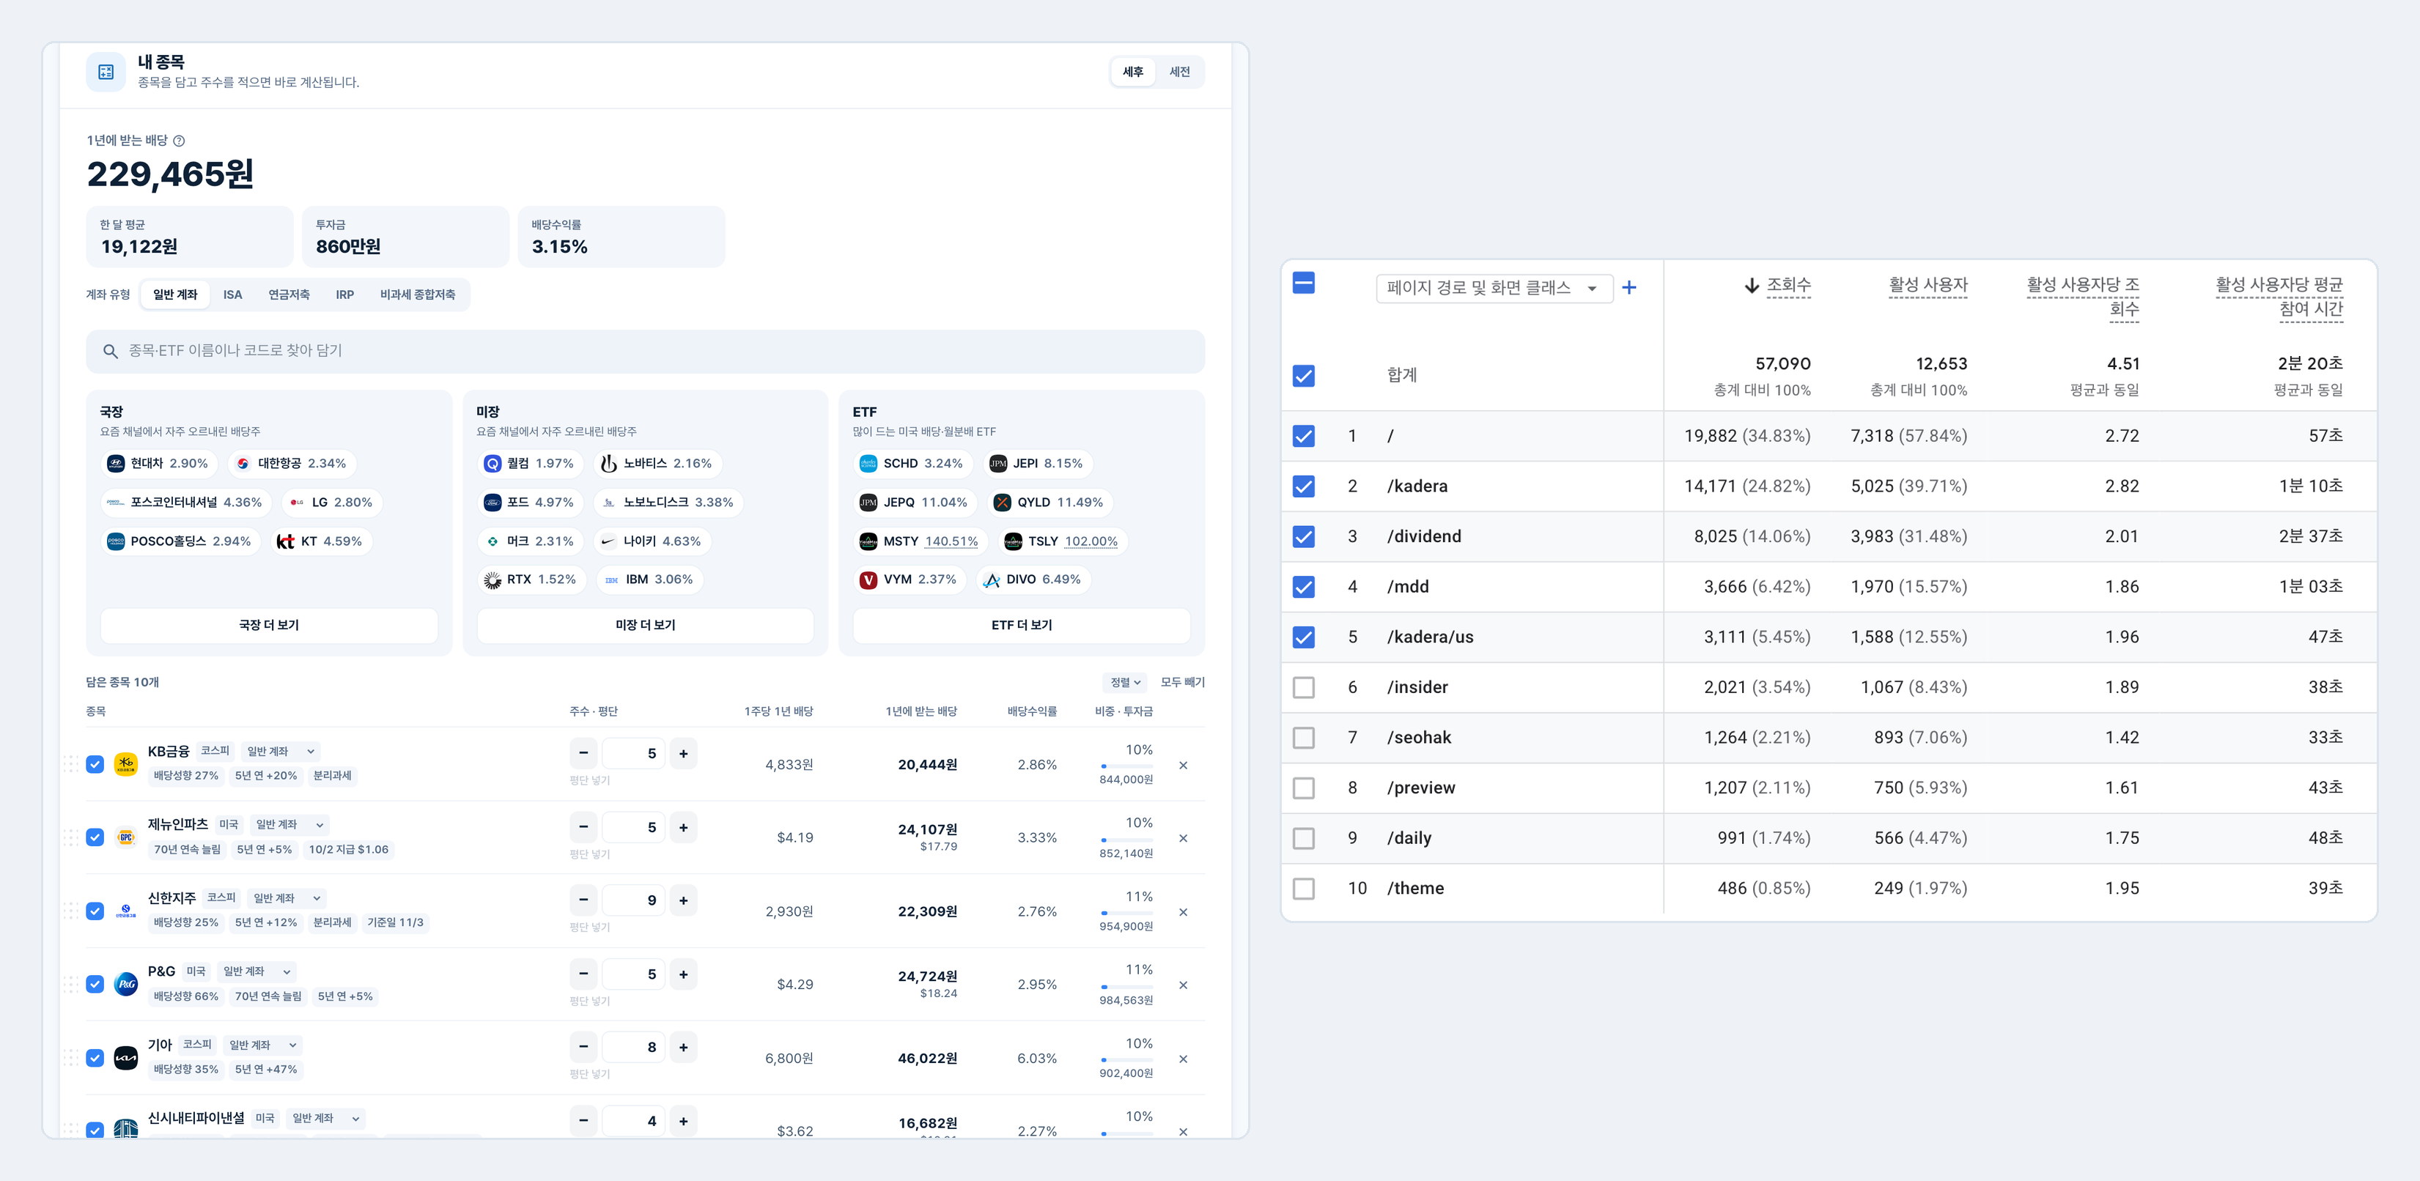Image resolution: width=2420 pixels, height=1181 pixels.
Task: Select the 연금저축 account tab
Action: coord(289,295)
